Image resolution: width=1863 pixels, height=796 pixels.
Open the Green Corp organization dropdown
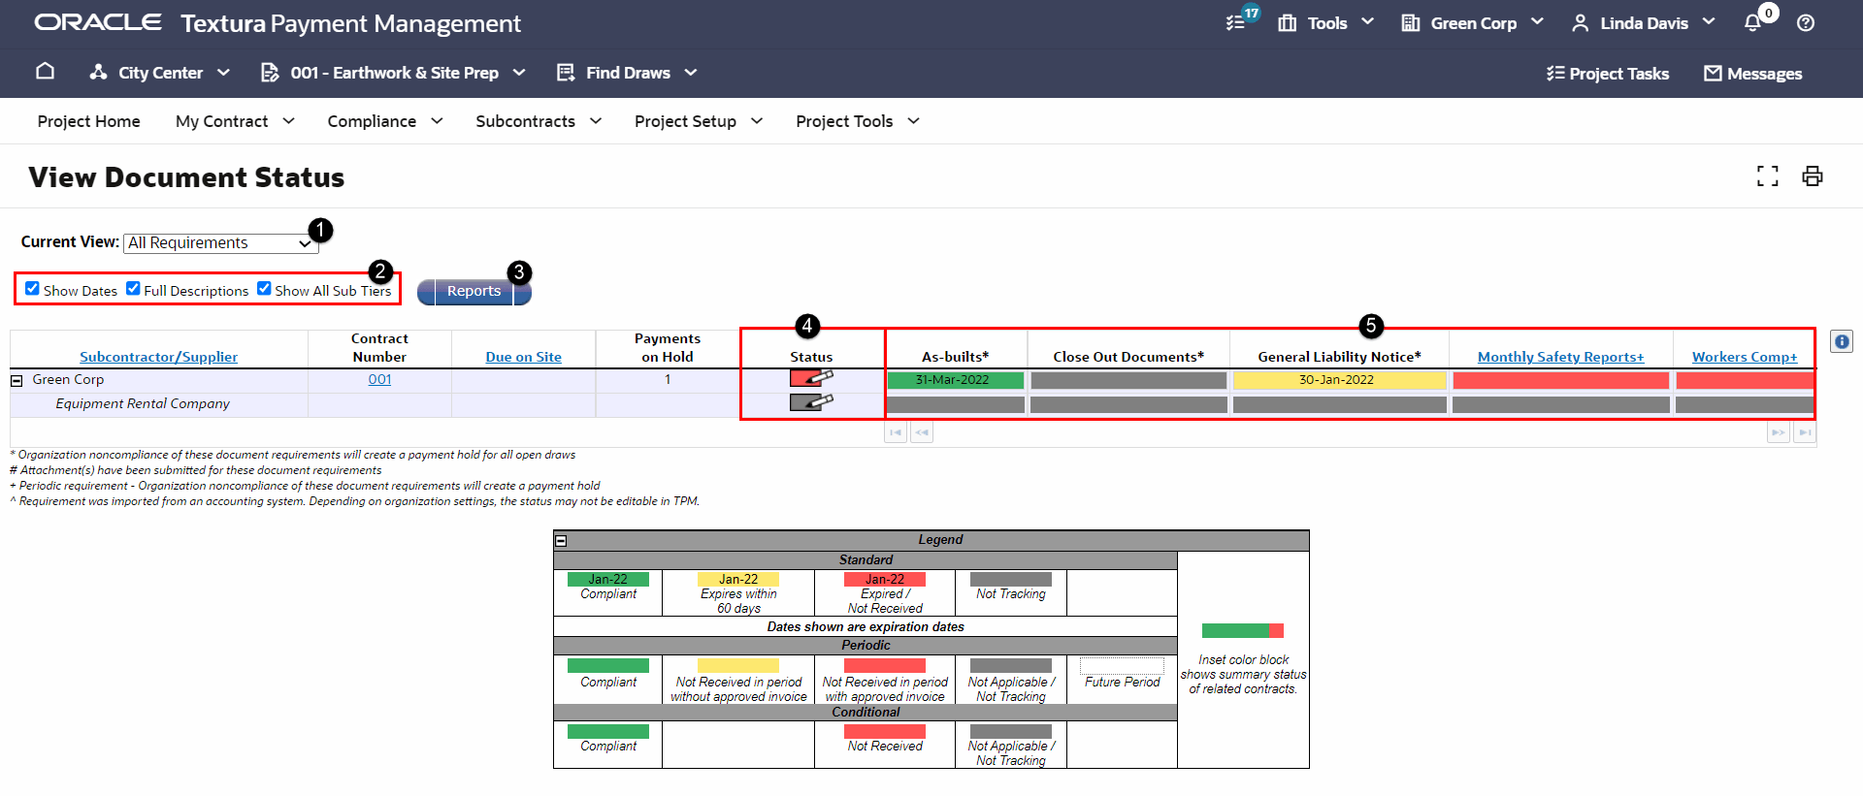(1472, 22)
